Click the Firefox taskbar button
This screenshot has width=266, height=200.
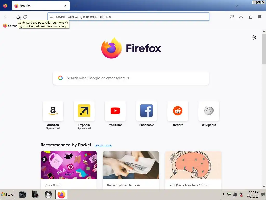pyautogui.click(x=61, y=195)
